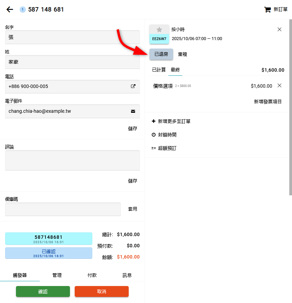Click the block time clock icon
The width and height of the screenshot is (292, 303).
pos(153,135)
